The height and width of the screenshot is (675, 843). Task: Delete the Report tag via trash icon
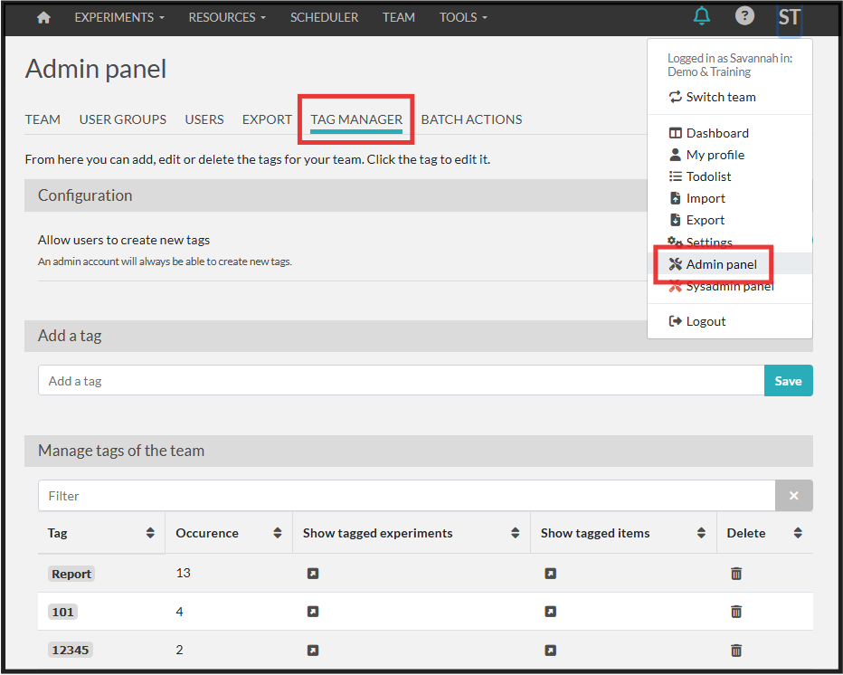tap(736, 574)
